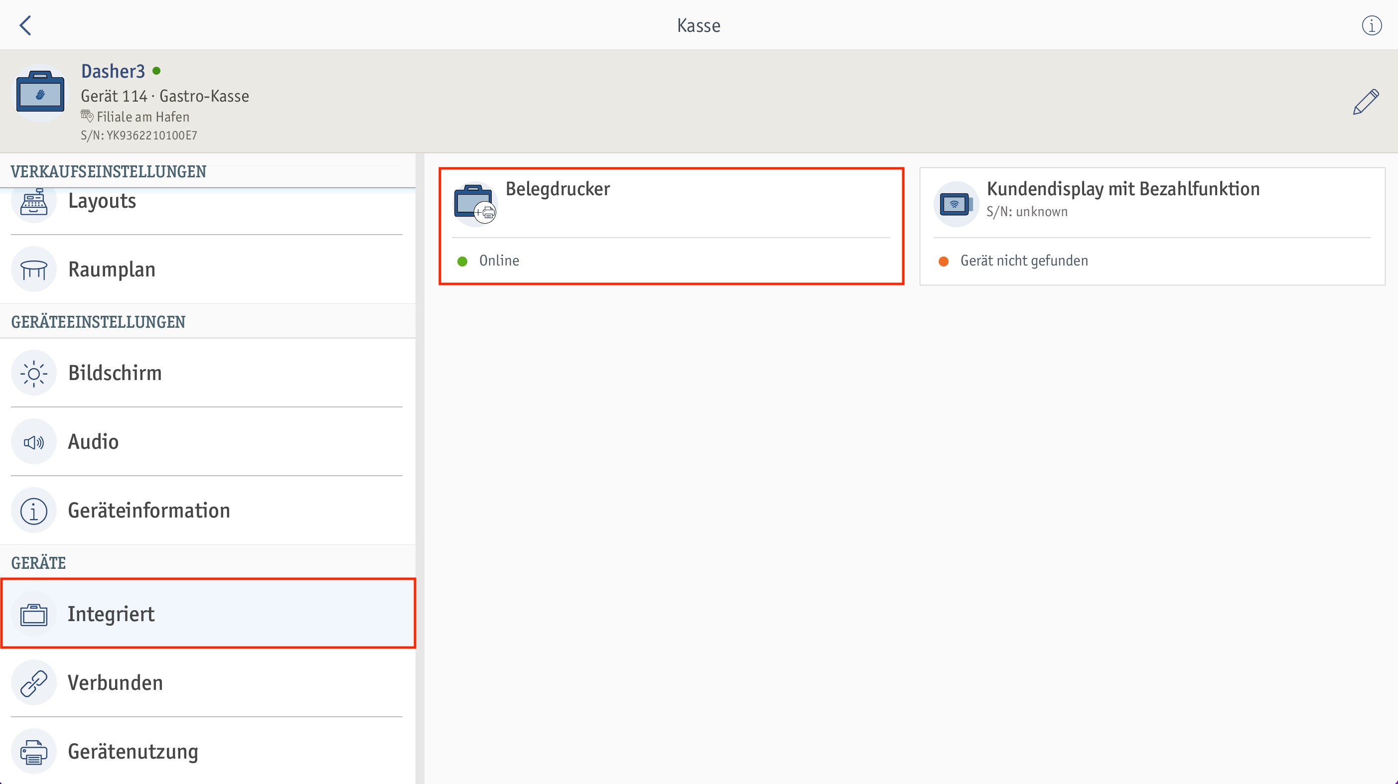
Task: Click the Belegdrucker printer device icon
Action: click(475, 203)
